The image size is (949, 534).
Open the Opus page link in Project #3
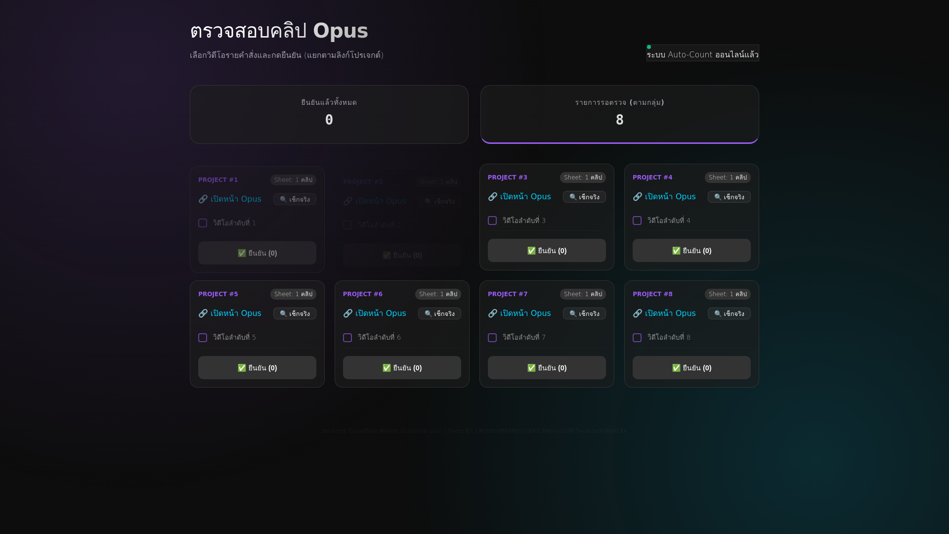click(x=519, y=197)
